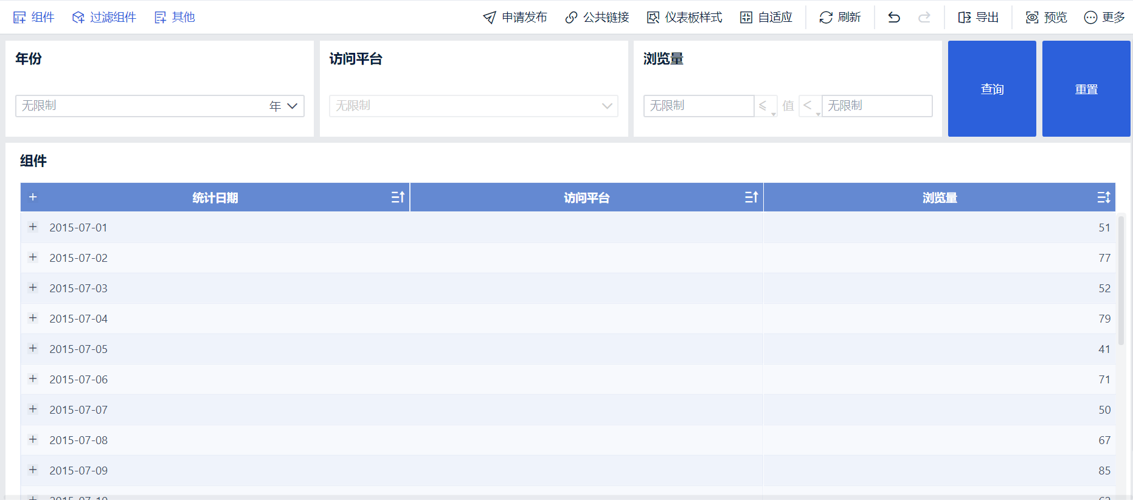Click the 访问平台 column header
Viewport: 1133px width, 500px height.
coord(586,197)
